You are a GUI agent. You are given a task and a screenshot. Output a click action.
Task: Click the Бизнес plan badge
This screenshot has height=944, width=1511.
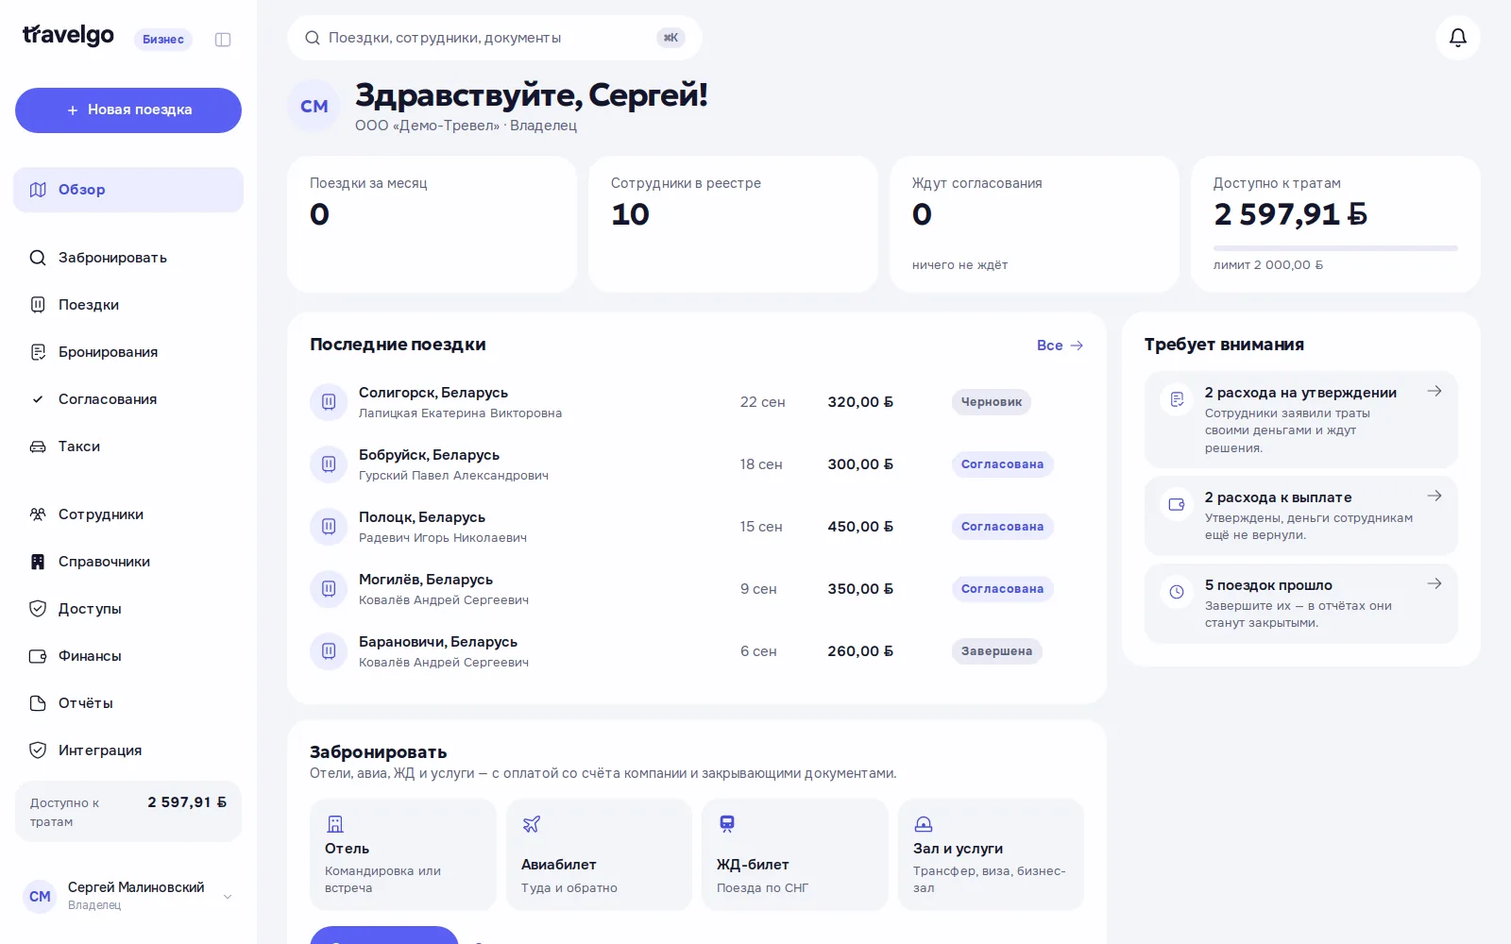163,40
